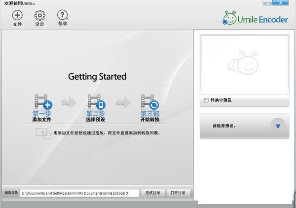Click the 用添加文件按钮或通过拖放 hint text
The width and height of the screenshot is (296, 208).
(x=107, y=133)
